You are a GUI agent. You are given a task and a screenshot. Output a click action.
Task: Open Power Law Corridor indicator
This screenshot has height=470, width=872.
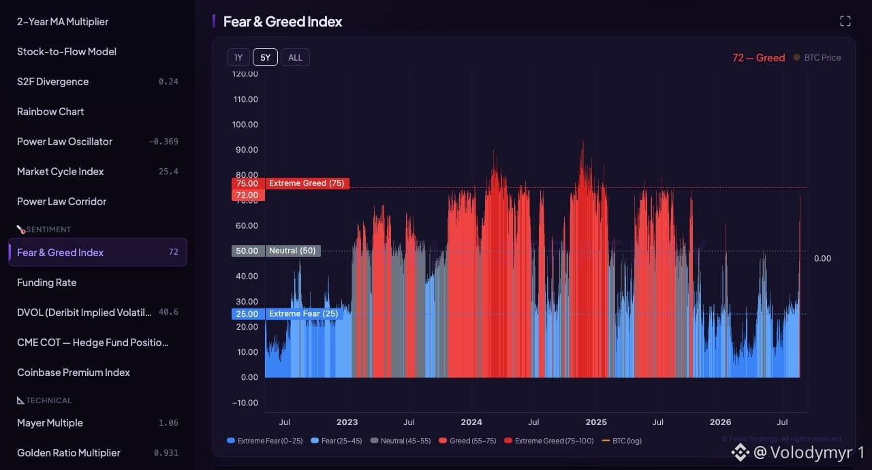tap(97, 202)
